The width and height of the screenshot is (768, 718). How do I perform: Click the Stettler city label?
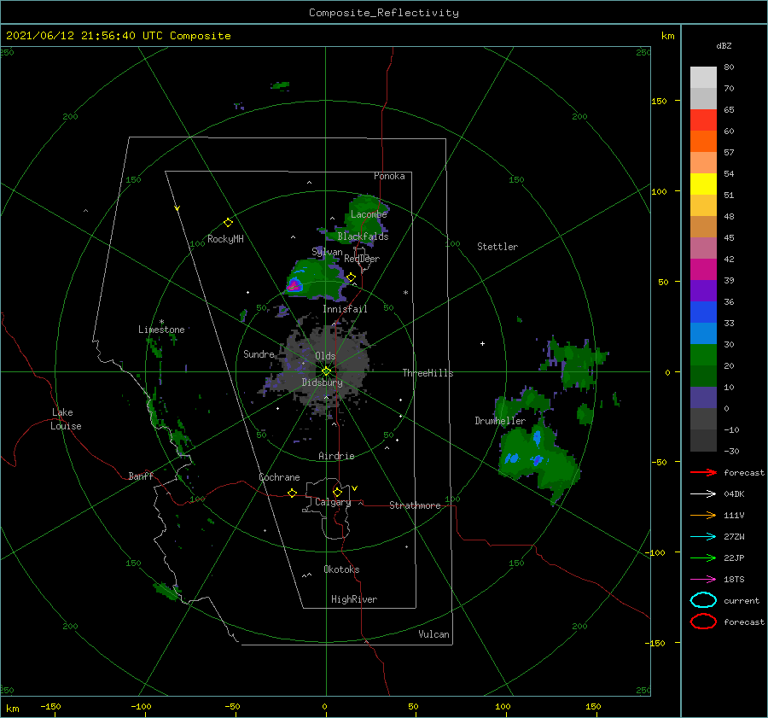pos(497,247)
